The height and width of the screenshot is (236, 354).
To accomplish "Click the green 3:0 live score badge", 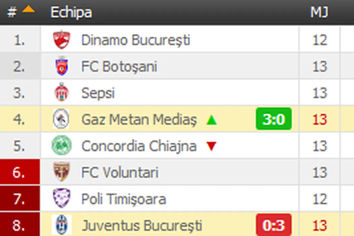I will (273, 119).
